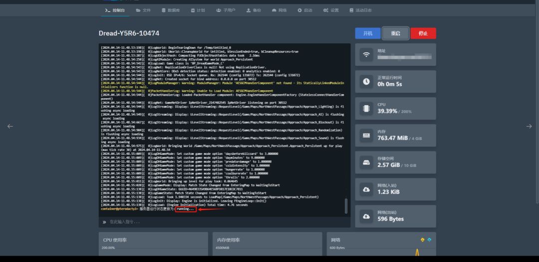Click the memory icon beside 内存
The height and width of the screenshot is (262, 539).
(366, 135)
